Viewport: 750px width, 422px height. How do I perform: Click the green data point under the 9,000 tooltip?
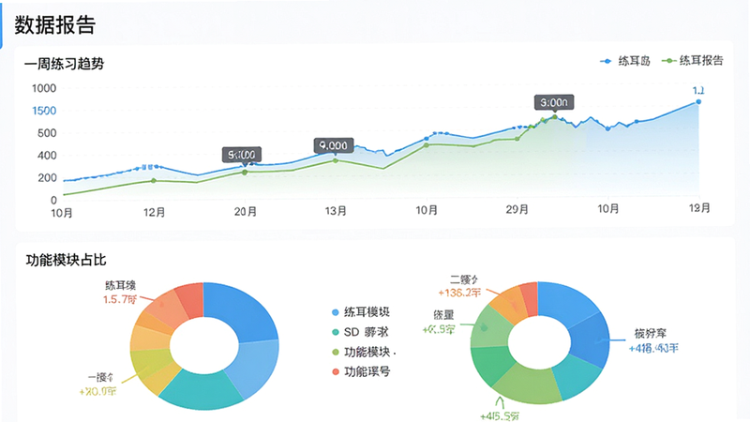click(336, 160)
